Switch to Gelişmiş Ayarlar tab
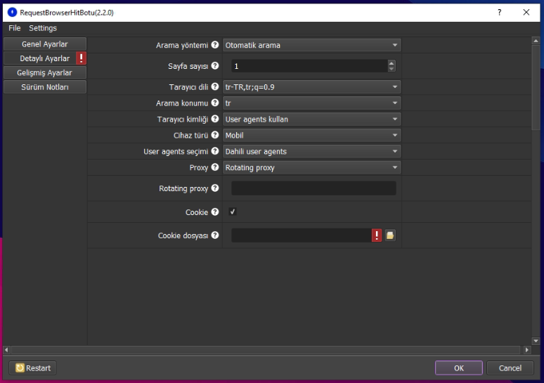Image resolution: width=544 pixels, height=383 pixels. click(x=45, y=72)
